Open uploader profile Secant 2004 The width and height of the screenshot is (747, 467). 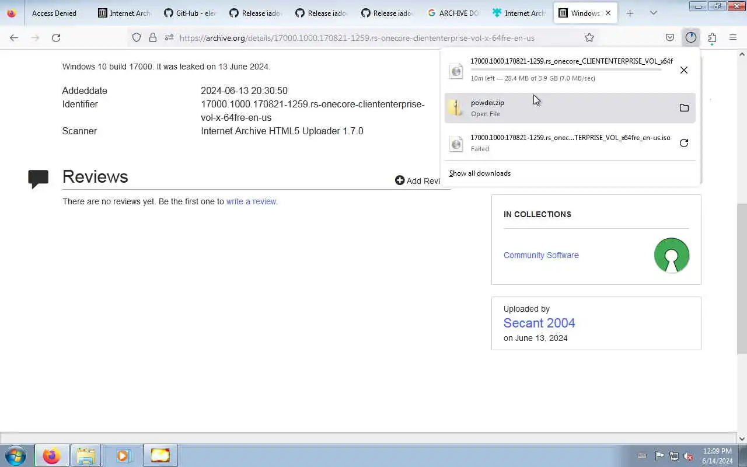pyautogui.click(x=539, y=323)
